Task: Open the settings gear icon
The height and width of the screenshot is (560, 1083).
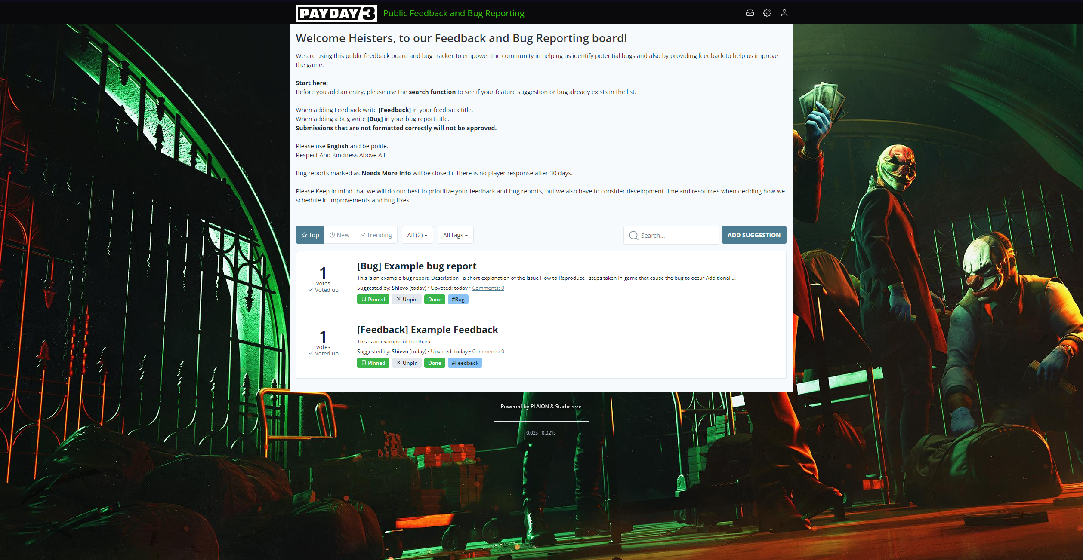Action: pyautogui.click(x=767, y=12)
